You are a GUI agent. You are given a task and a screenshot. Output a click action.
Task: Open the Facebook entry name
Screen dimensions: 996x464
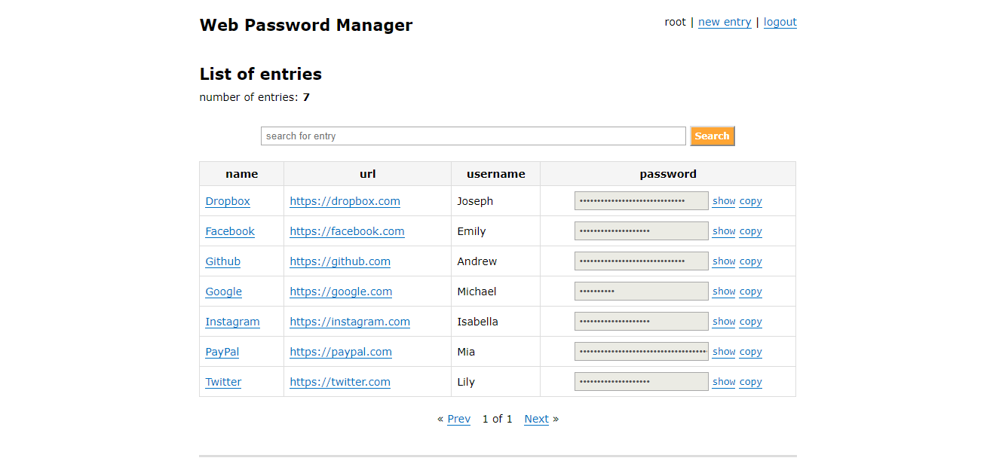pyautogui.click(x=230, y=231)
